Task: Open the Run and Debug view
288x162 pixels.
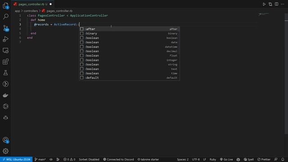Action: click(x=5, y=39)
